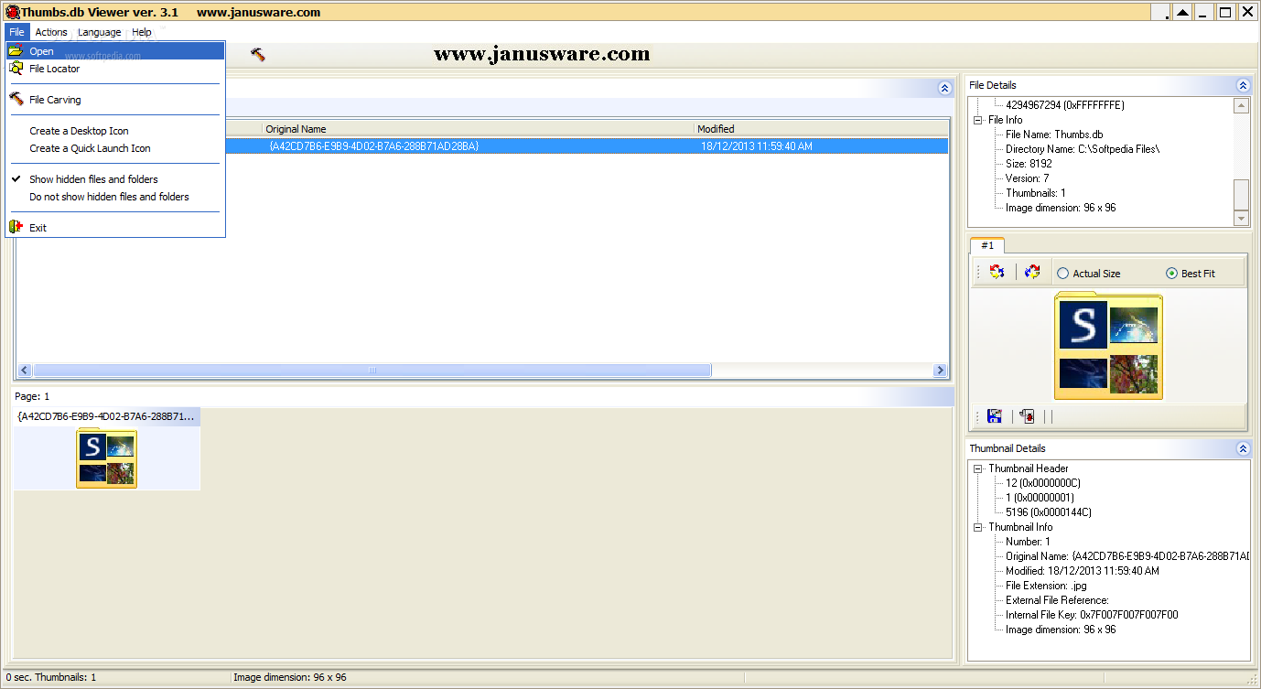The width and height of the screenshot is (1261, 689).
Task: Click the horizontal scrollbar thumb of list
Action: [372, 371]
